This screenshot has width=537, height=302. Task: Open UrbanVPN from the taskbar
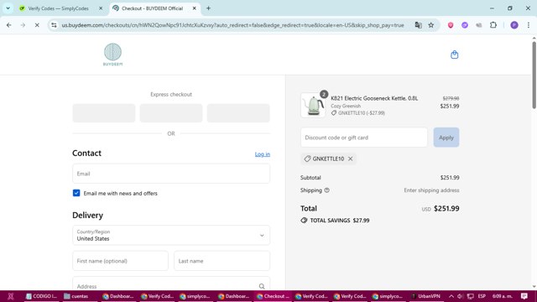coord(425,296)
